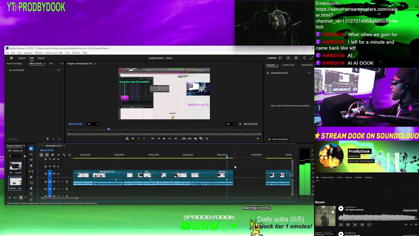This screenshot has height=236, width=419.
Task: Step forward one frame
Action: tap(170, 139)
